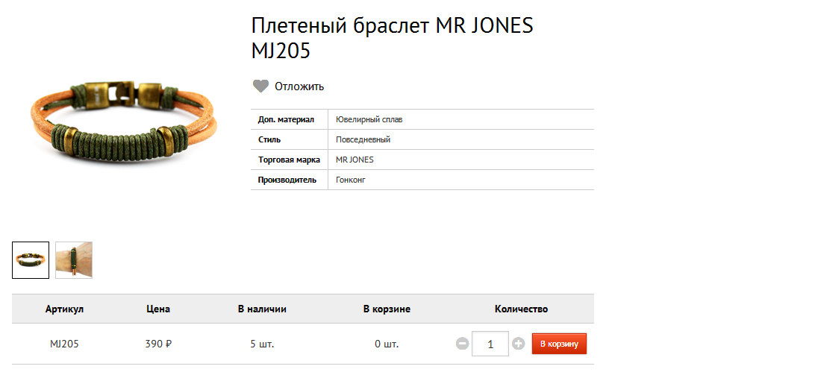Screen dimensions: 815x372
Task: Click the 'Производитель' label
Action: coord(287,180)
